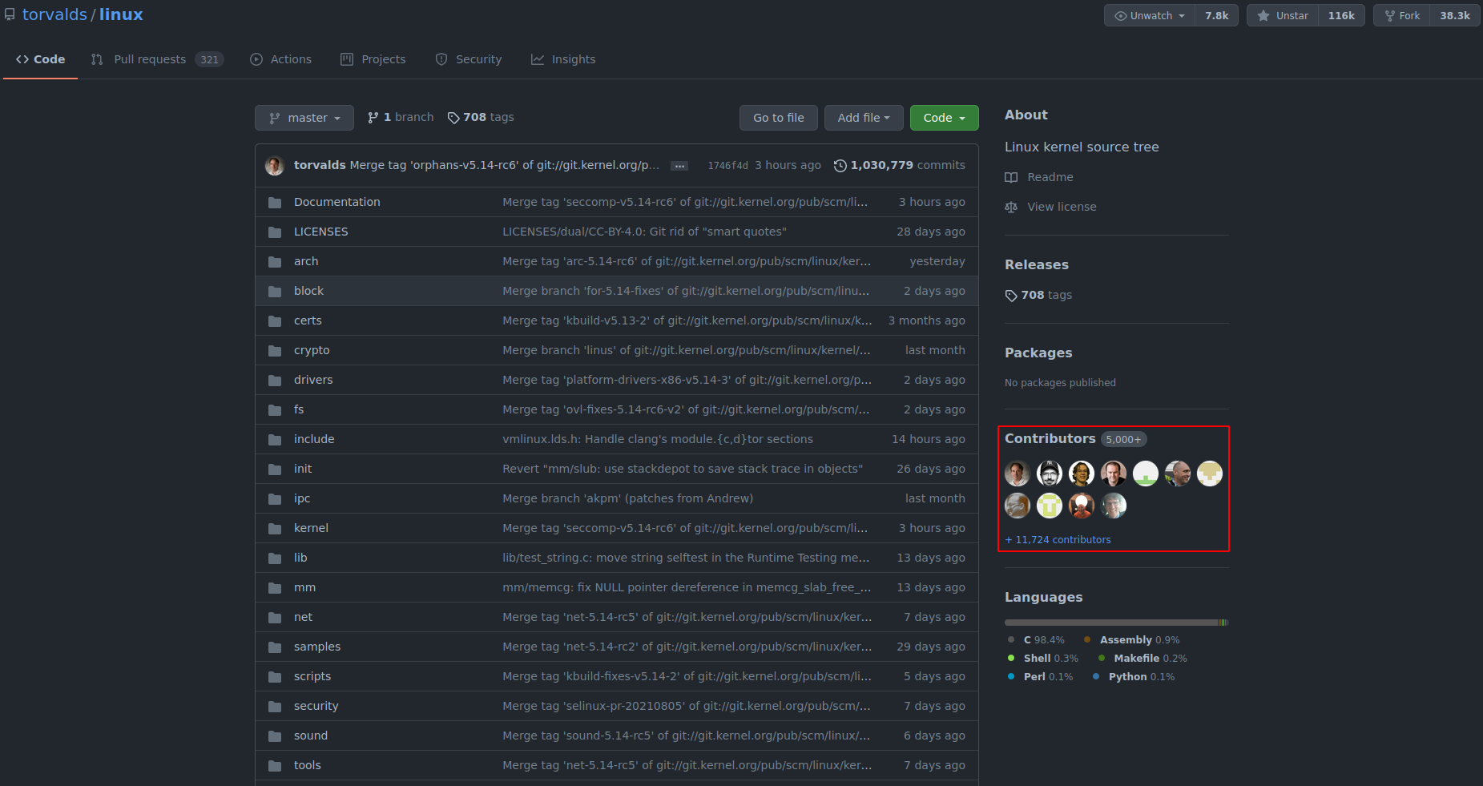
Task: Open the yellow T contributor avatar
Action: [1050, 506]
